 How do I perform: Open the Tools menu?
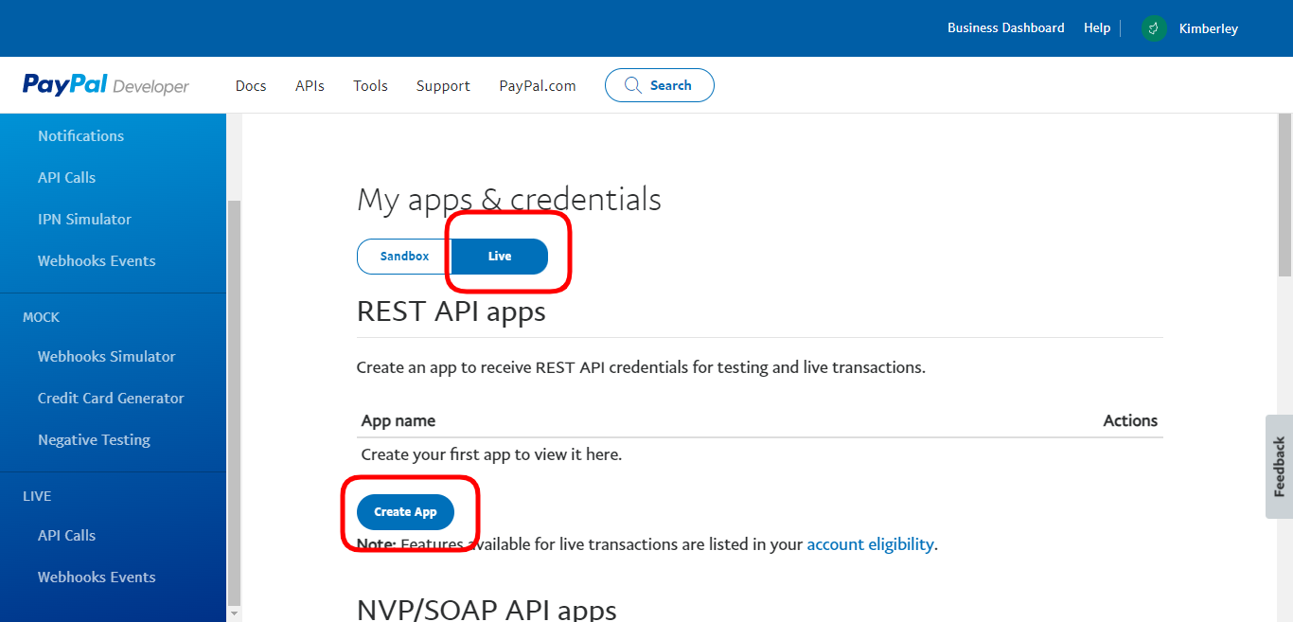370,85
